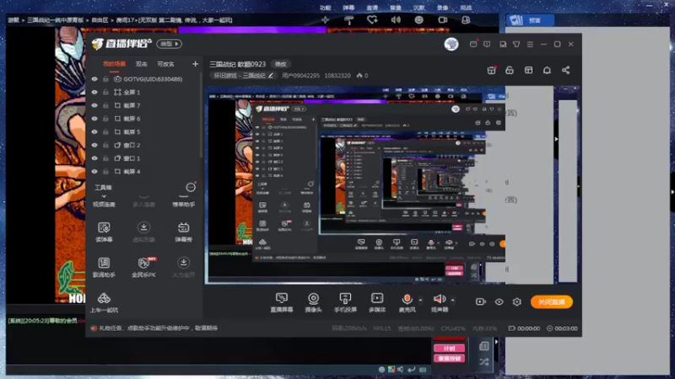This screenshot has height=379, width=675.
Task: Toggle lock on 截屏 4 source
Action: [105, 172]
